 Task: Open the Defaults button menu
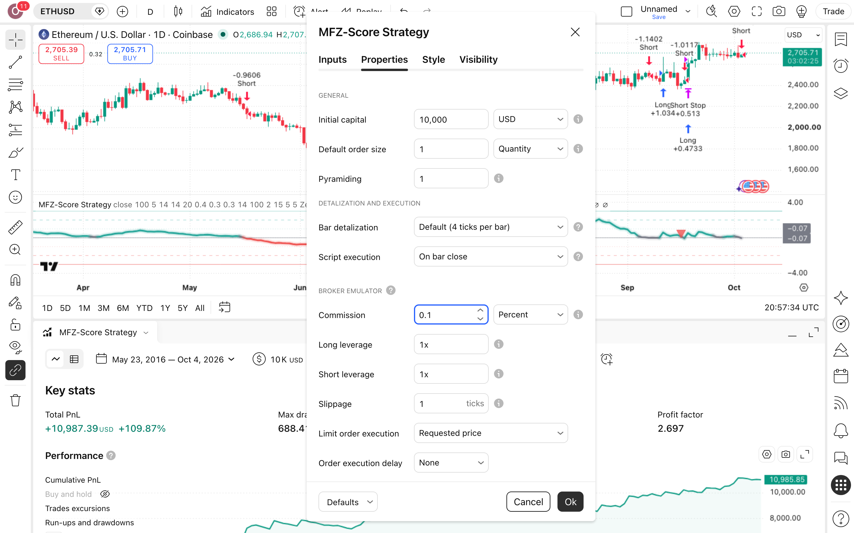(348, 502)
